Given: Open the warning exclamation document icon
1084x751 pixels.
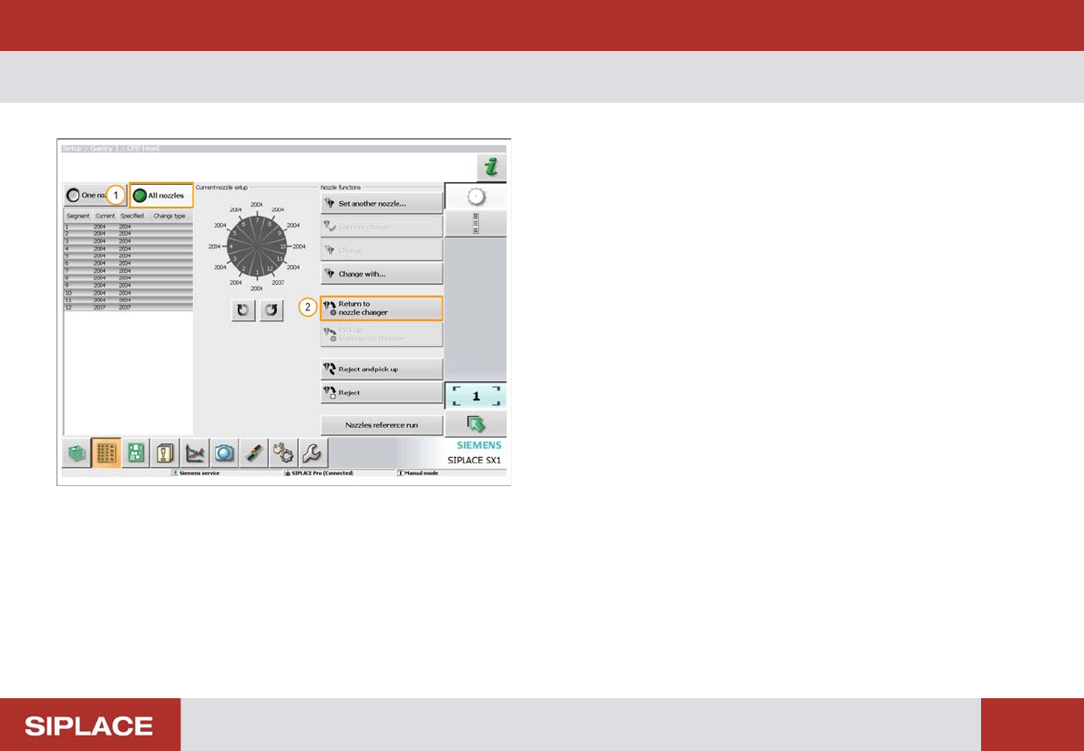Looking at the screenshot, I should point(165,453).
